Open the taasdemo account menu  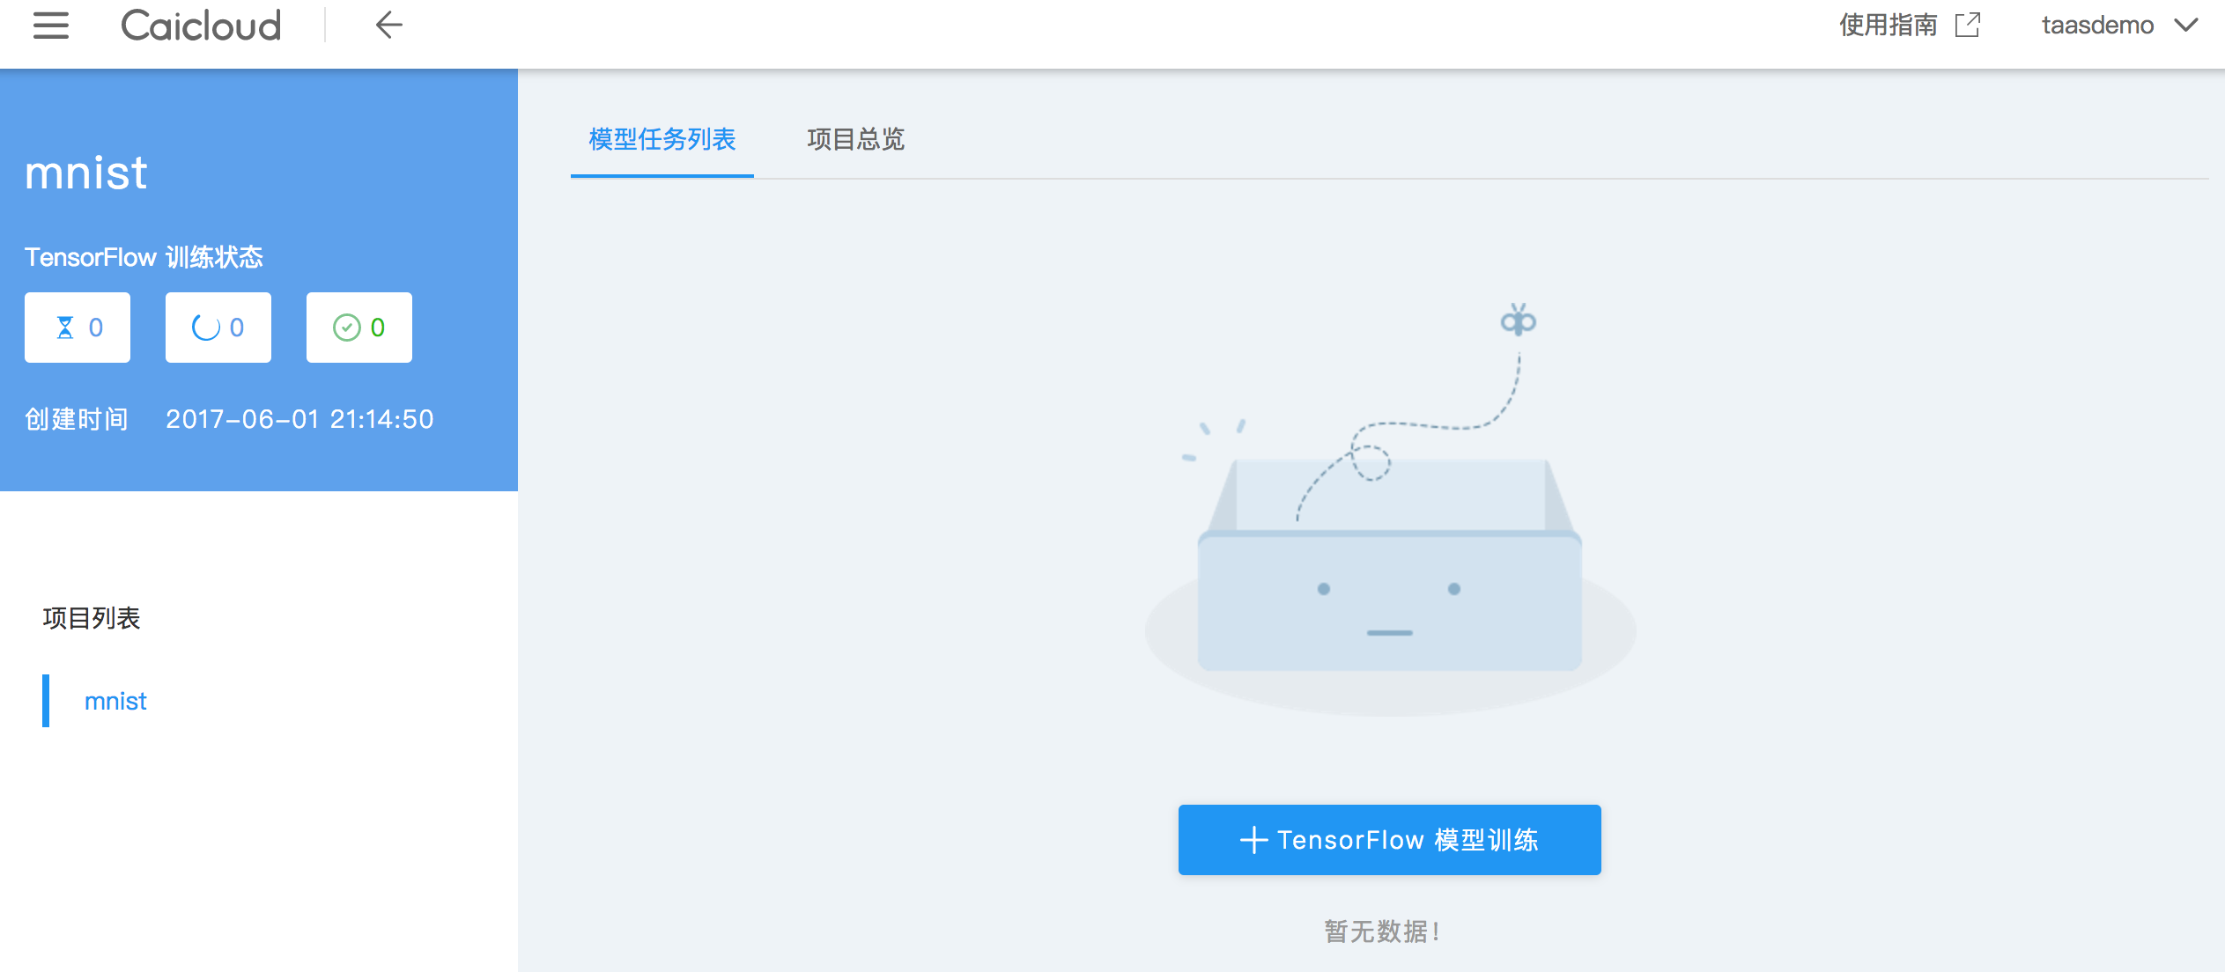coord(2097,26)
